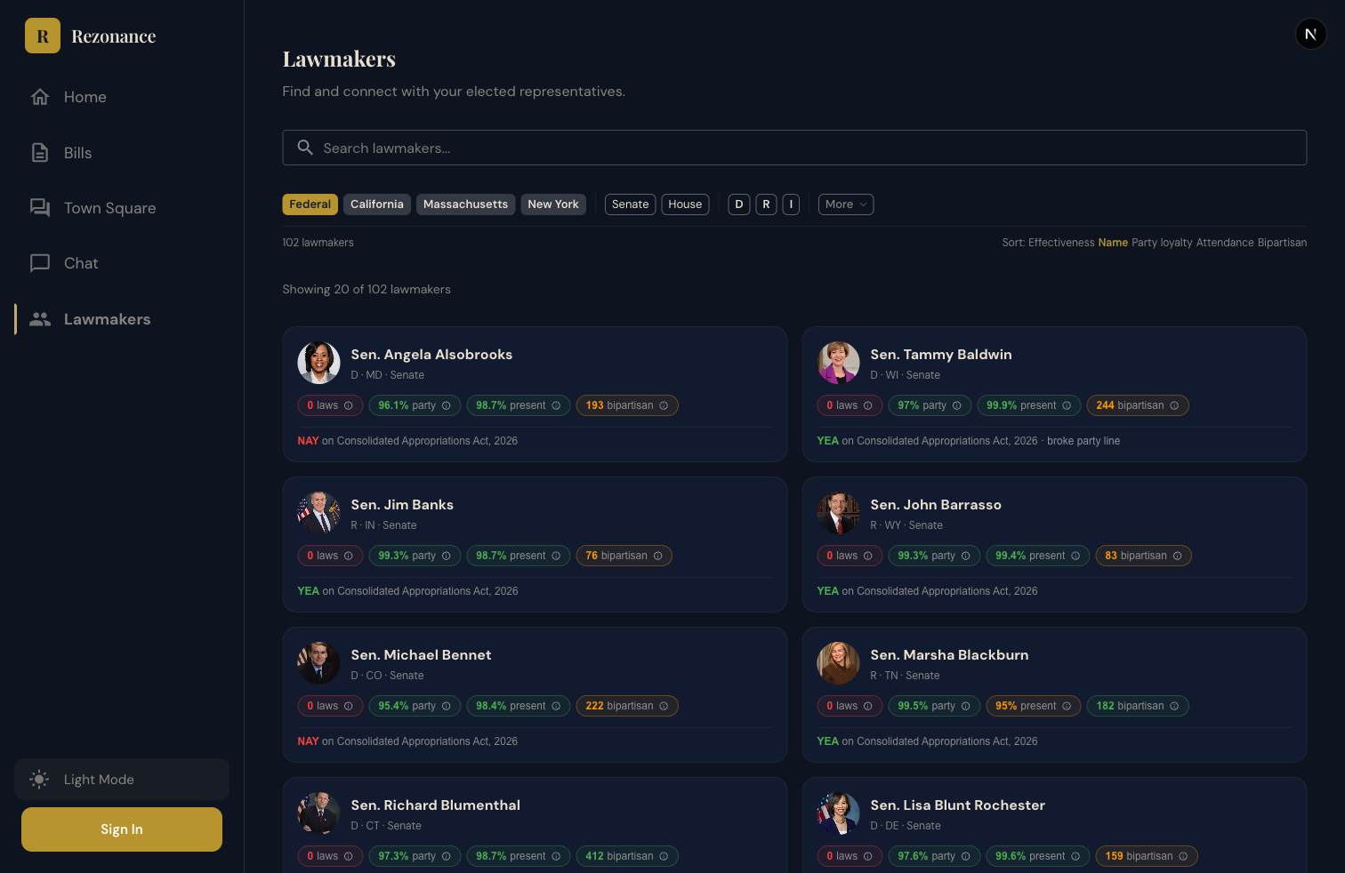Screen dimensions: 1345x873
Task: Expand the More filters dropdown
Action: click(846, 204)
